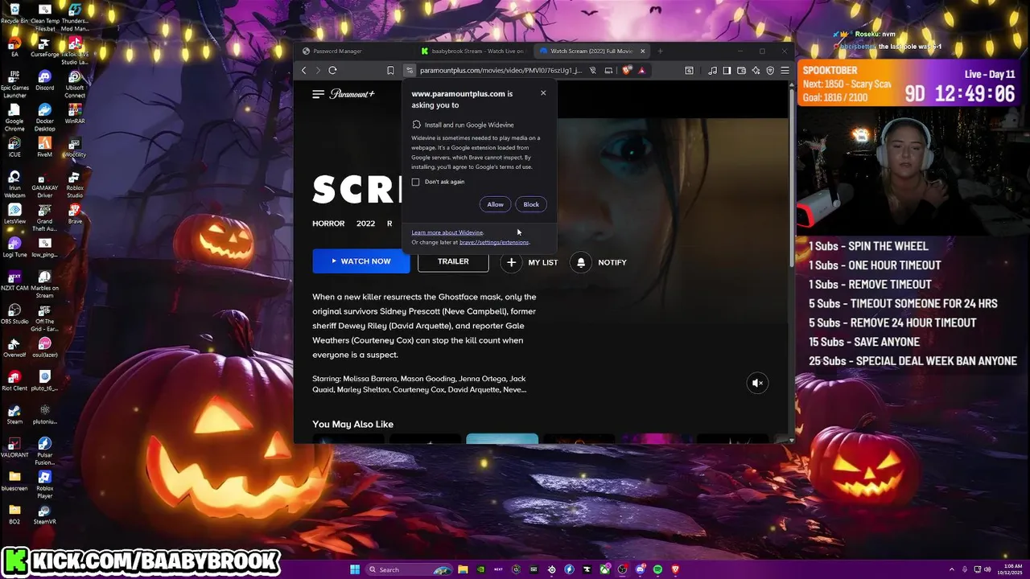The height and width of the screenshot is (579, 1030).
Task: Close the Watch Scream tab
Action: click(x=642, y=51)
